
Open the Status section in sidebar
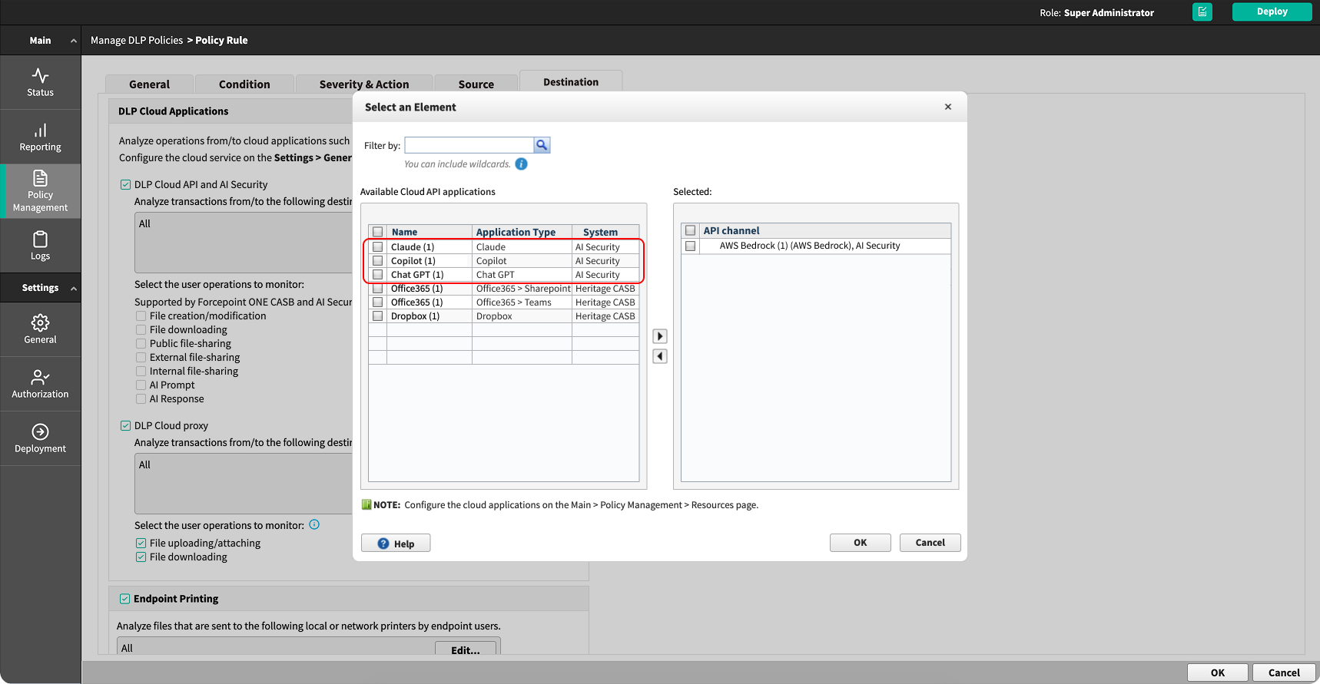coord(40,82)
